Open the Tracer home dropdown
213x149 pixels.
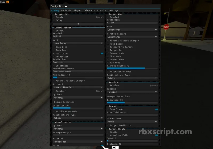point(132,122)
